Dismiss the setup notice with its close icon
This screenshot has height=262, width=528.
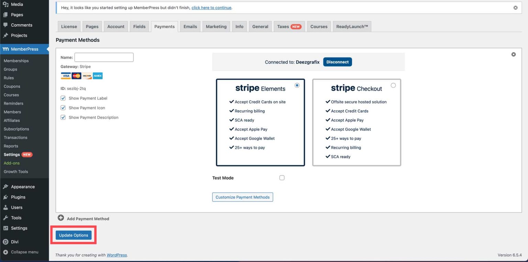[x=515, y=7]
